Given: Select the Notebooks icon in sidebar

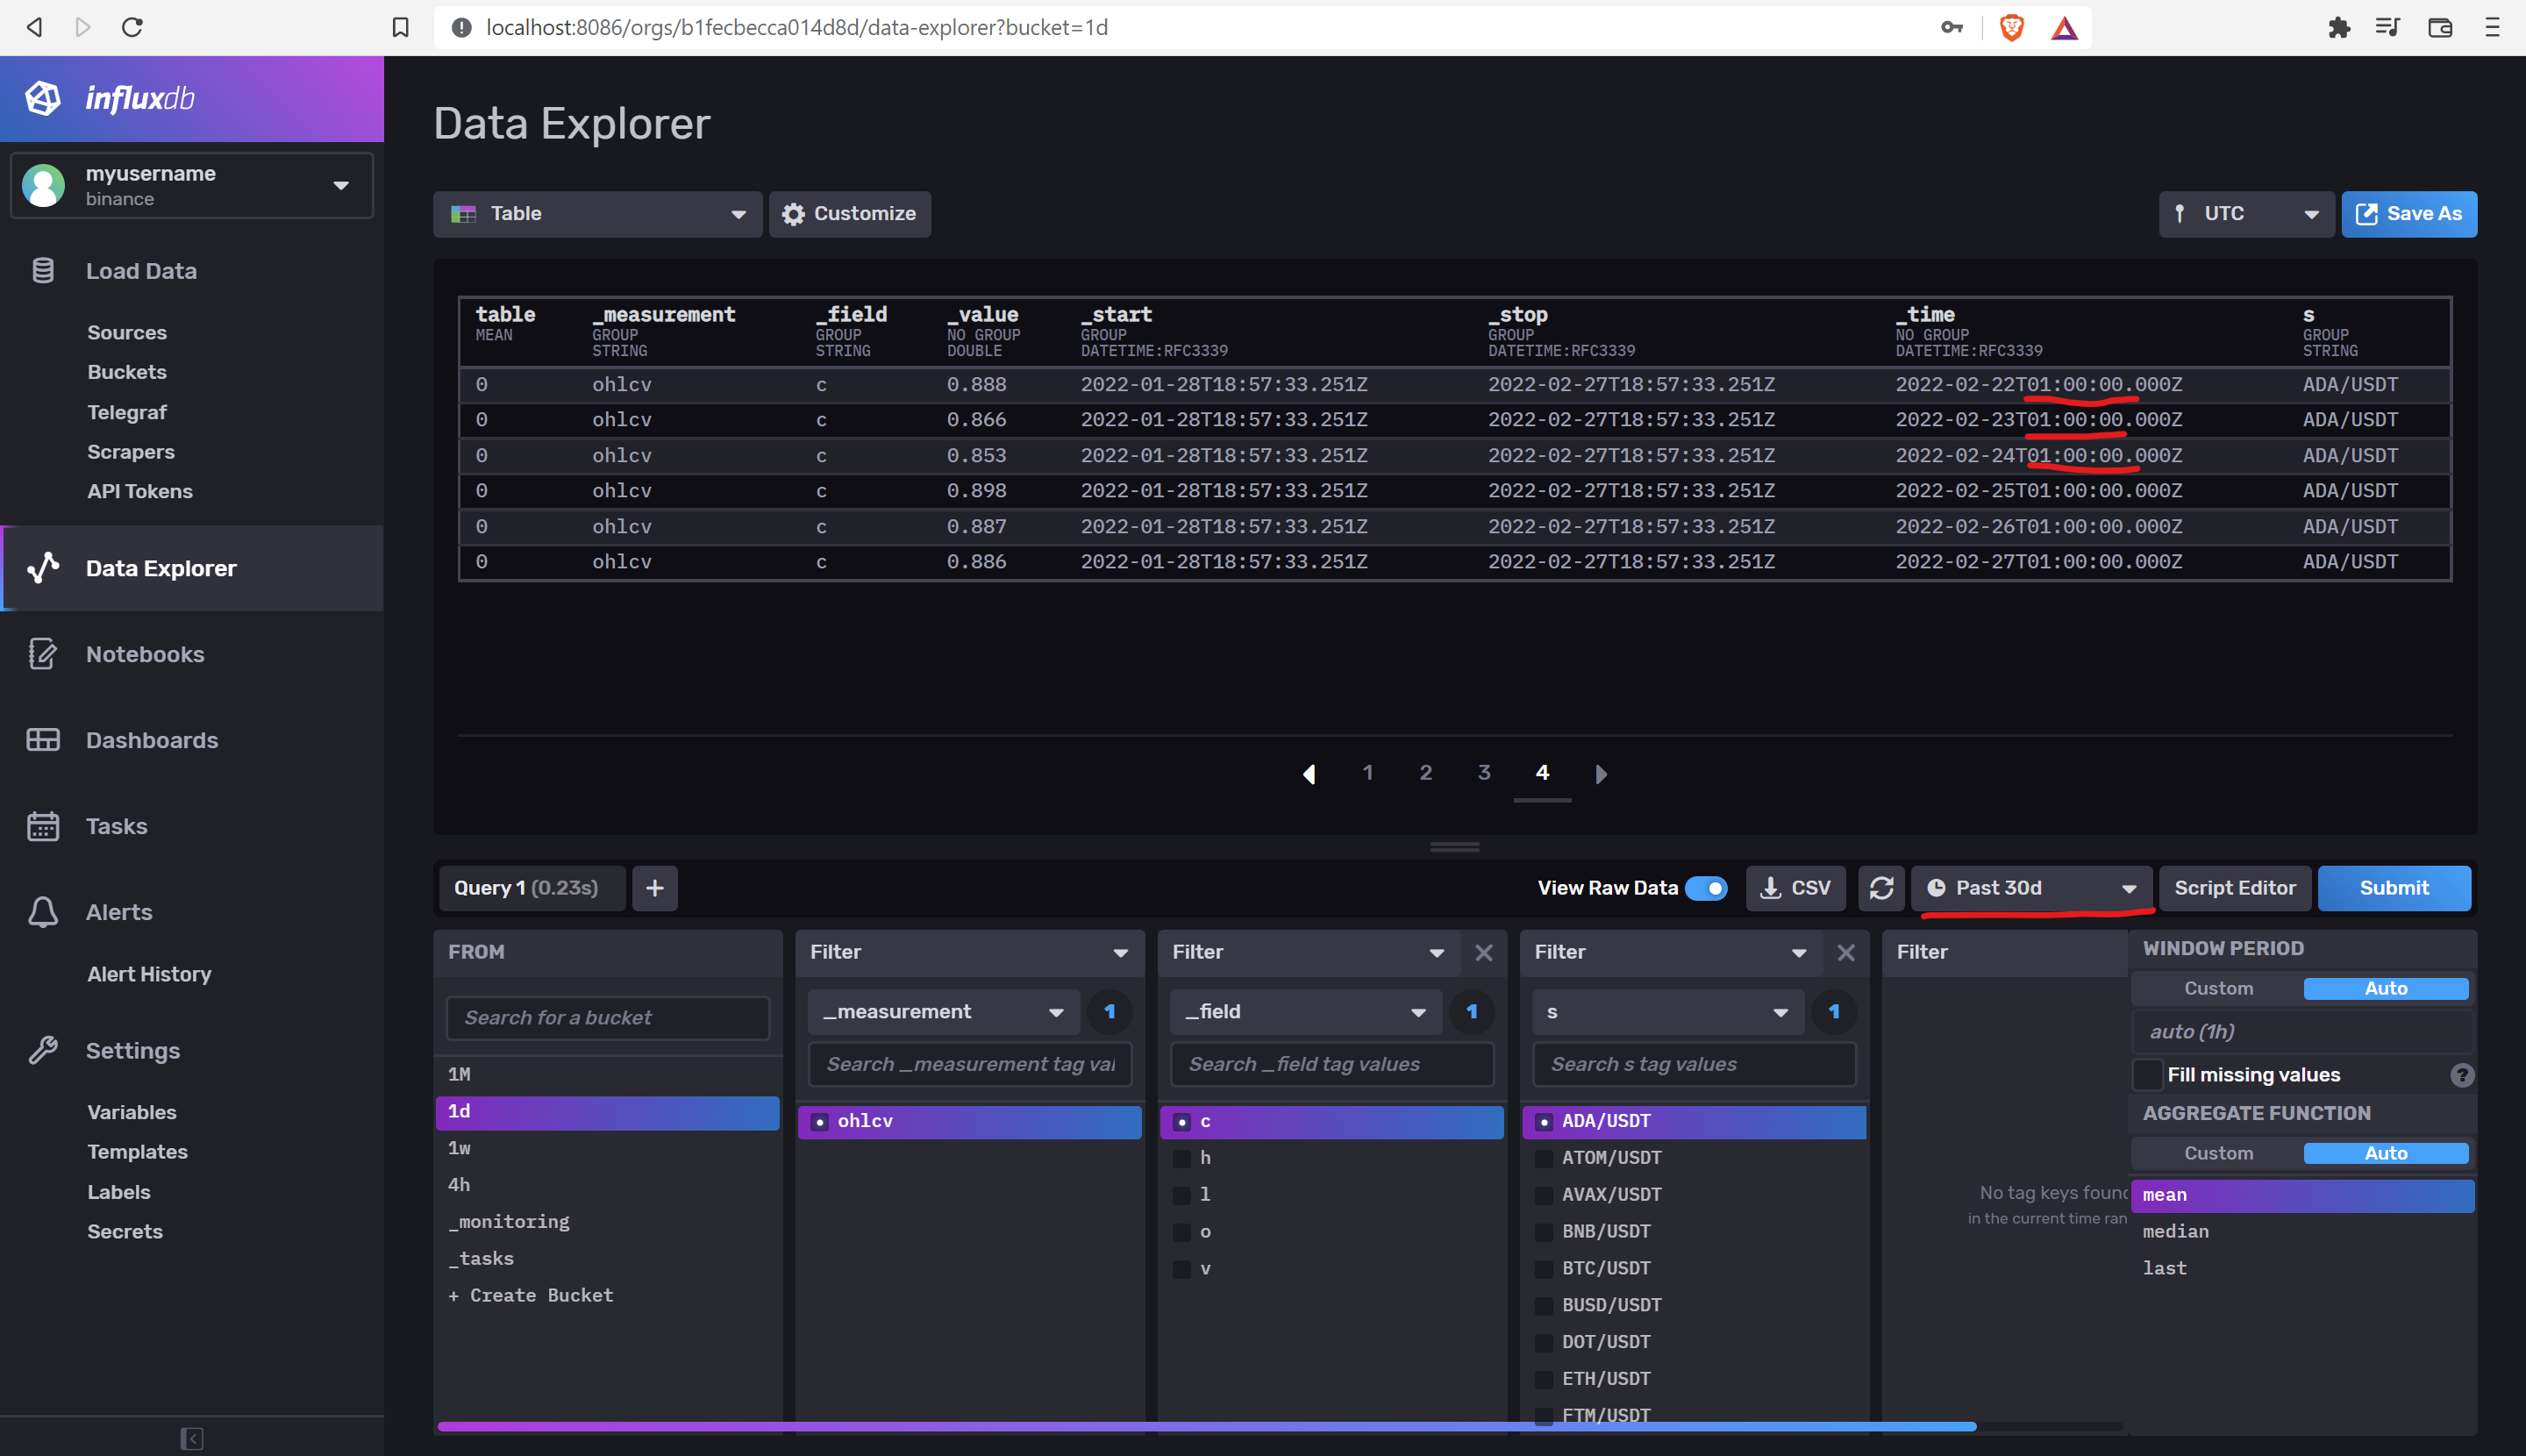Looking at the screenshot, I should point(43,654).
